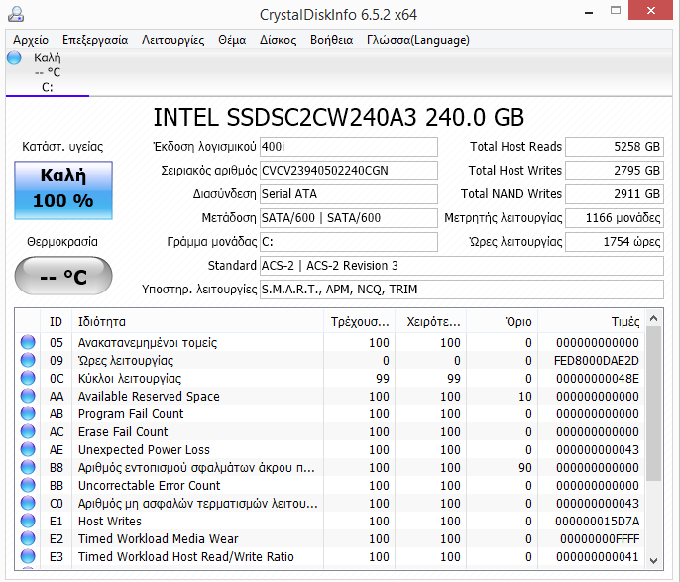680x582 pixels.
Task: Click the firmware field showing 400i
Action: coord(349,147)
